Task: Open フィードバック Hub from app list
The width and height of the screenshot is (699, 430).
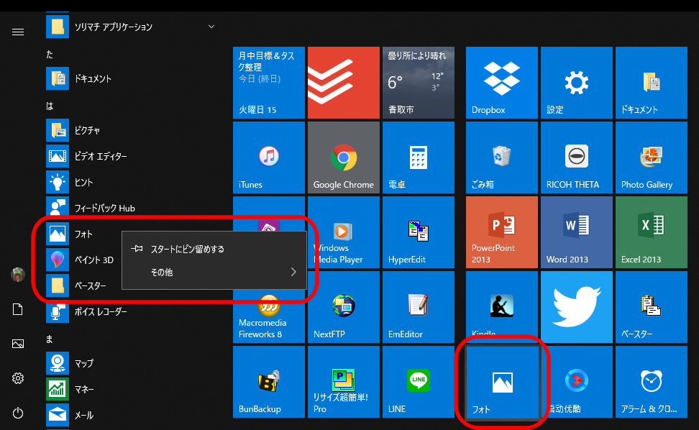Action: (104, 208)
